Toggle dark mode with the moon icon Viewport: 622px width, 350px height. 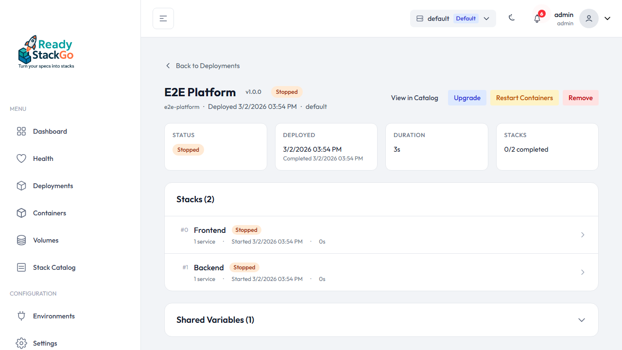[512, 17]
